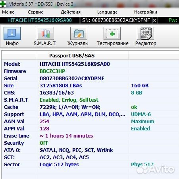Select the Logic 512 bytes value
Screen dimensions: 179x179
click(59, 165)
